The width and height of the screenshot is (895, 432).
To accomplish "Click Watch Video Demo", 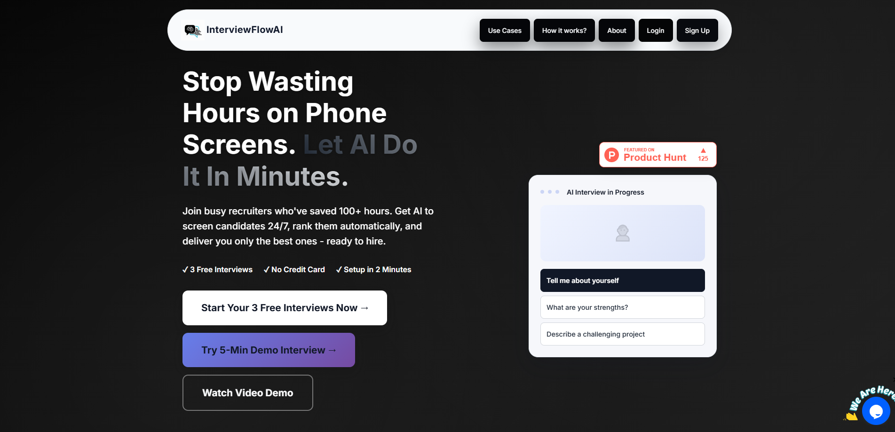I will coord(247,393).
